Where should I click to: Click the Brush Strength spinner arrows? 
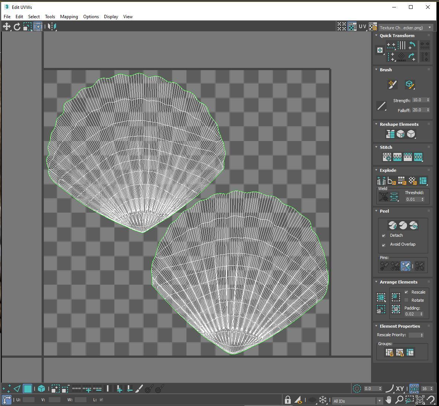coord(428,100)
